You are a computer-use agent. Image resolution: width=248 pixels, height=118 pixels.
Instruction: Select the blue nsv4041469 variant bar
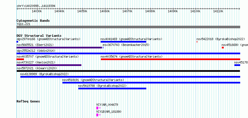pos(123,42)
